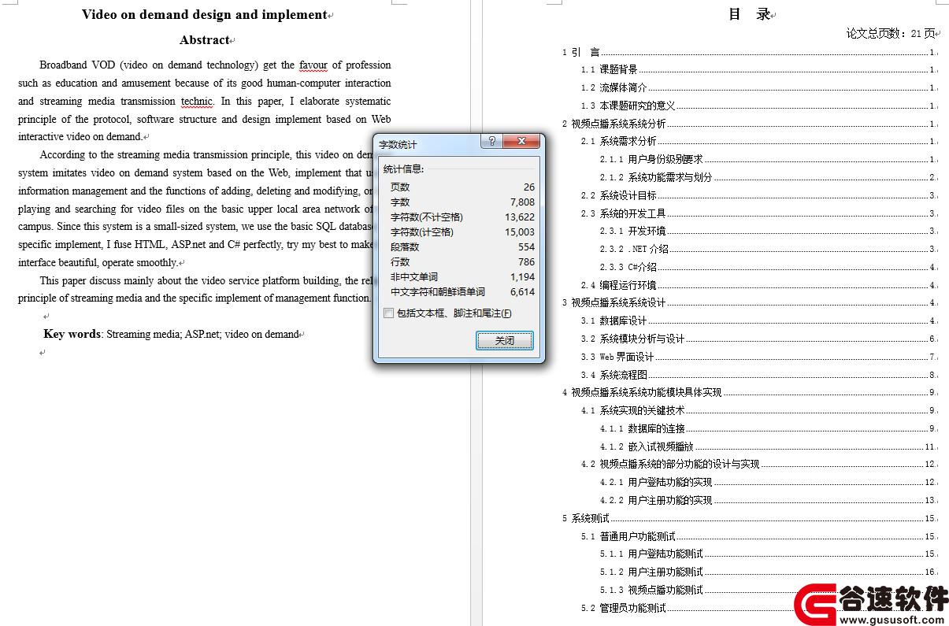Open TOC entry '2.3.3 C#介绍'
The image size is (949, 626).
pyautogui.click(x=768, y=268)
